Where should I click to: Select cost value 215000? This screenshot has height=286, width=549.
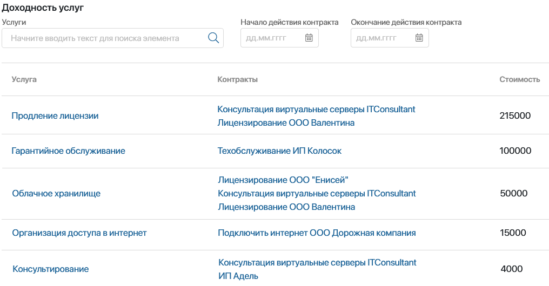[x=515, y=115]
